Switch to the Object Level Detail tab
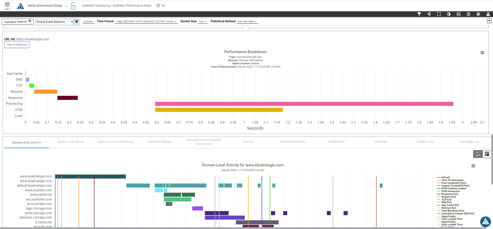This screenshot has width=493, height=229. tap(71, 142)
